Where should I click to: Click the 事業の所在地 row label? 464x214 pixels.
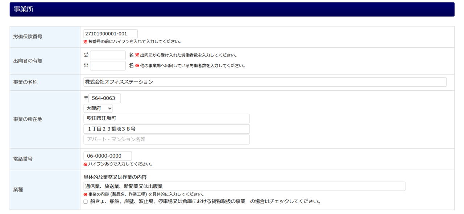pos(28,119)
